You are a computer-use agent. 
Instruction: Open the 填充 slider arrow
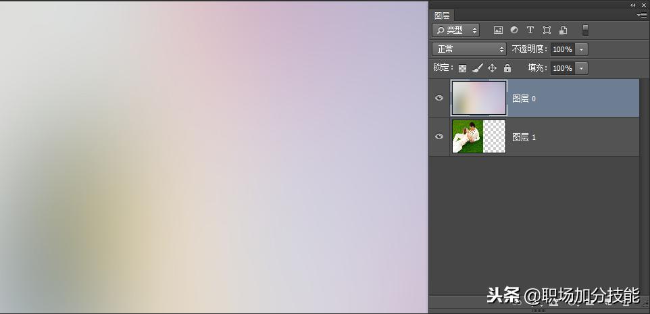[x=581, y=68]
